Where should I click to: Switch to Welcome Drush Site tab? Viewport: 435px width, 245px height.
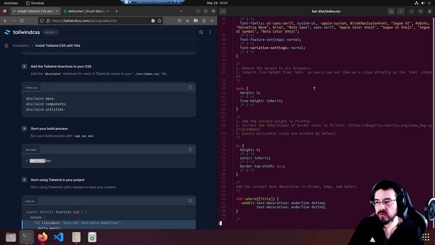click(86, 11)
